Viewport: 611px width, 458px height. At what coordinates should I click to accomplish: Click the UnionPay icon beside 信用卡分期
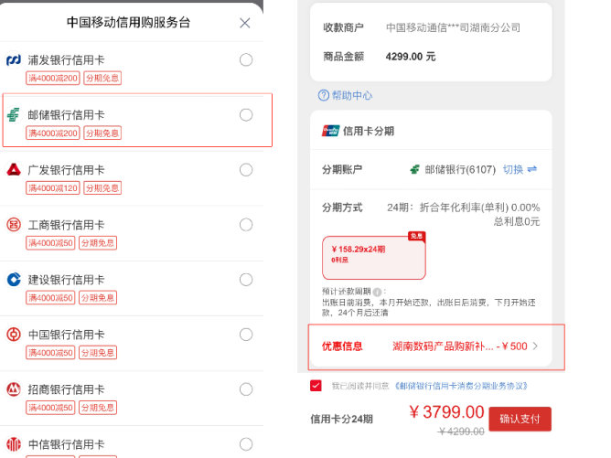[x=330, y=132]
